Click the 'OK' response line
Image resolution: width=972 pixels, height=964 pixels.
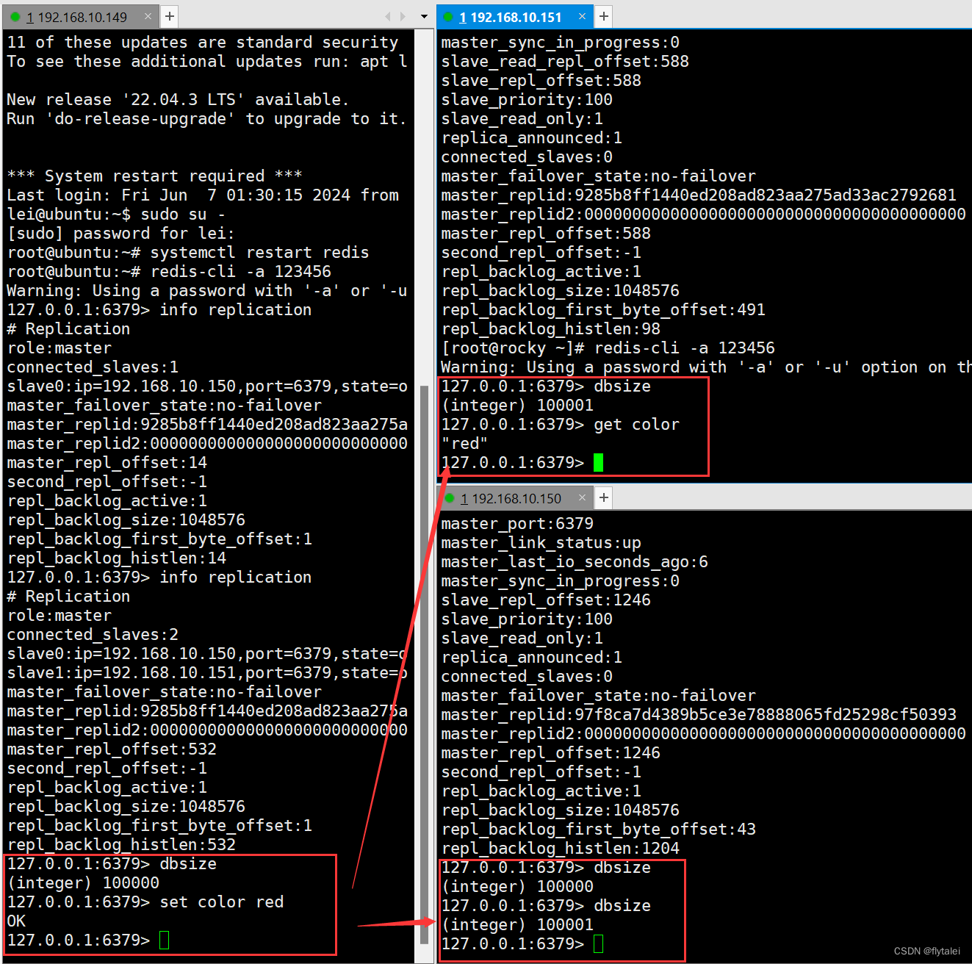(x=16, y=921)
